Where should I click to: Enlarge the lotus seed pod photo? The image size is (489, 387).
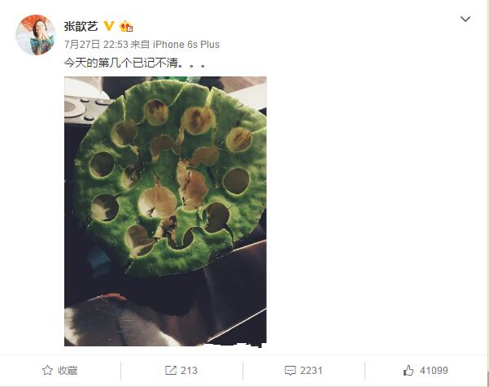pyautogui.click(x=165, y=211)
